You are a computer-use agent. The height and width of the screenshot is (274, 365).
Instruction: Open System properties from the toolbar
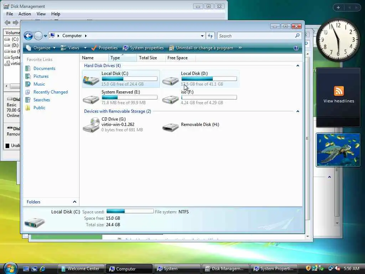click(x=143, y=48)
